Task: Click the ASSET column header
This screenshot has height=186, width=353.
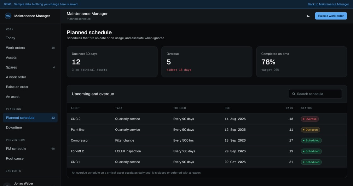Action: pos(75,108)
